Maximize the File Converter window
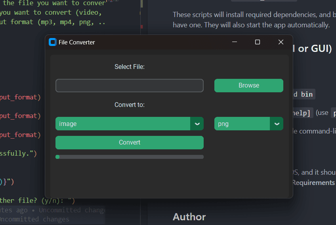 click(x=258, y=42)
